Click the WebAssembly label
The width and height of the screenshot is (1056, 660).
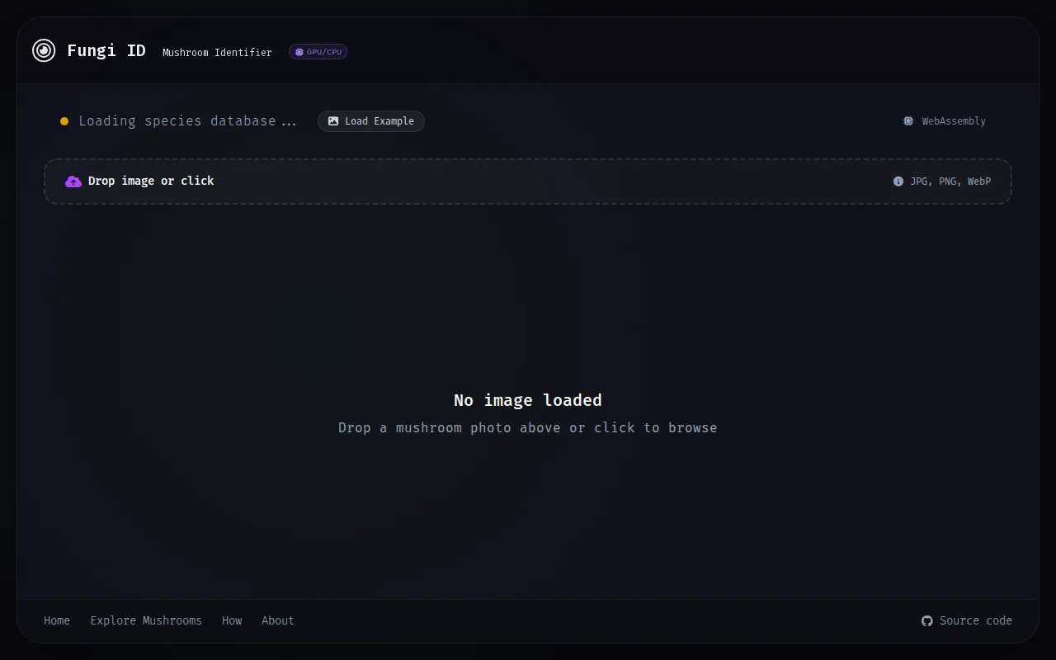(x=954, y=121)
